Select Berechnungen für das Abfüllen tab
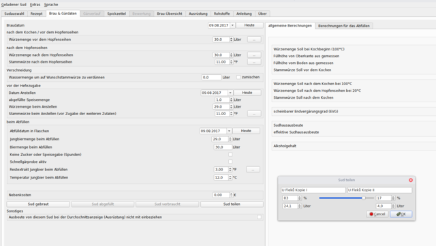Screen dimensions: 436x246 pyautogui.click(x=343, y=26)
